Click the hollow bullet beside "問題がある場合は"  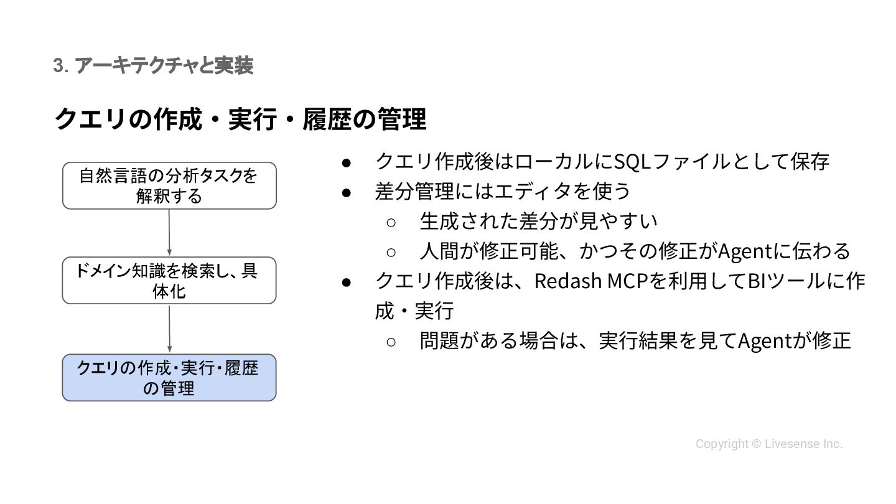(391, 341)
